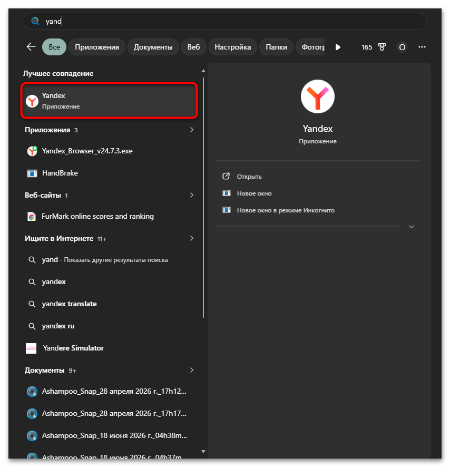Click Новое окно в режиме Инкогнито
This screenshot has width=450, height=467.
pos(286,210)
